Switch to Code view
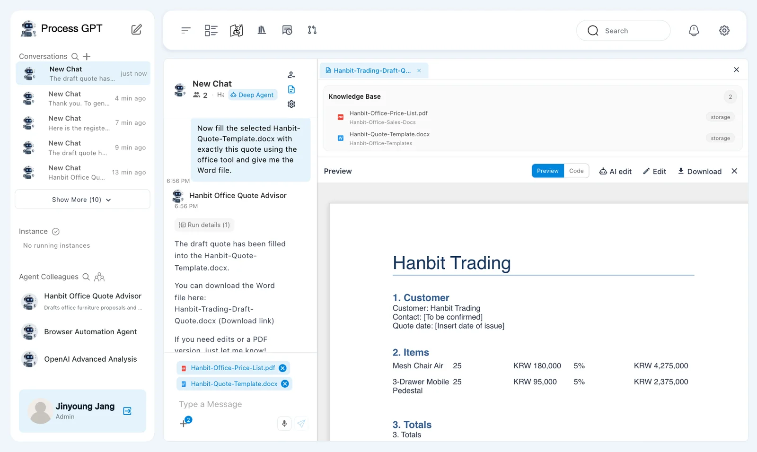757x452 pixels. click(x=576, y=171)
